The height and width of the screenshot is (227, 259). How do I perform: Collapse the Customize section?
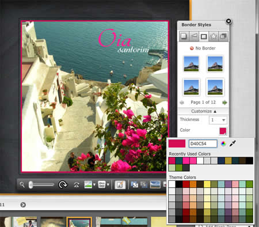click(204, 111)
